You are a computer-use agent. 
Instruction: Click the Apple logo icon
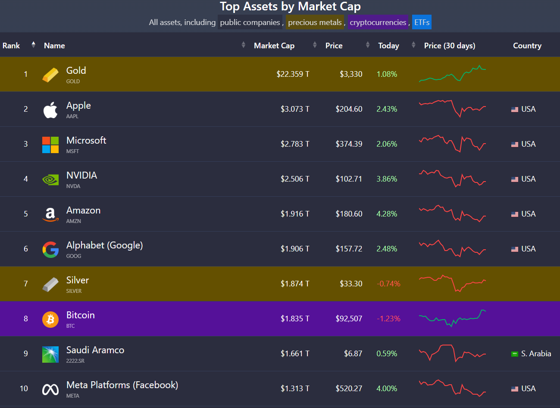click(x=50, y=110)
